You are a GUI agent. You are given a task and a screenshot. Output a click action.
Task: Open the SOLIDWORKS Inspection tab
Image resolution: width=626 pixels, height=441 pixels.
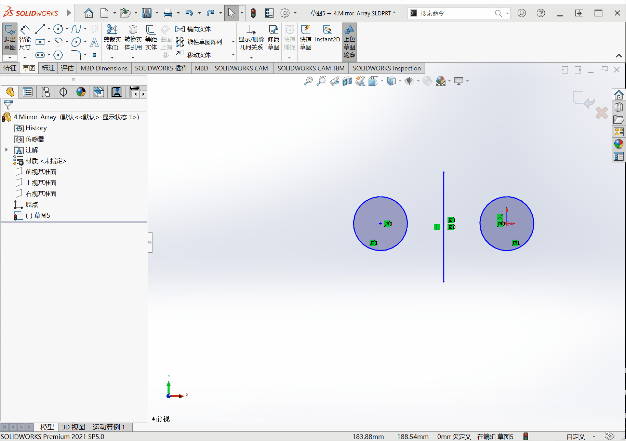(386, 68)
